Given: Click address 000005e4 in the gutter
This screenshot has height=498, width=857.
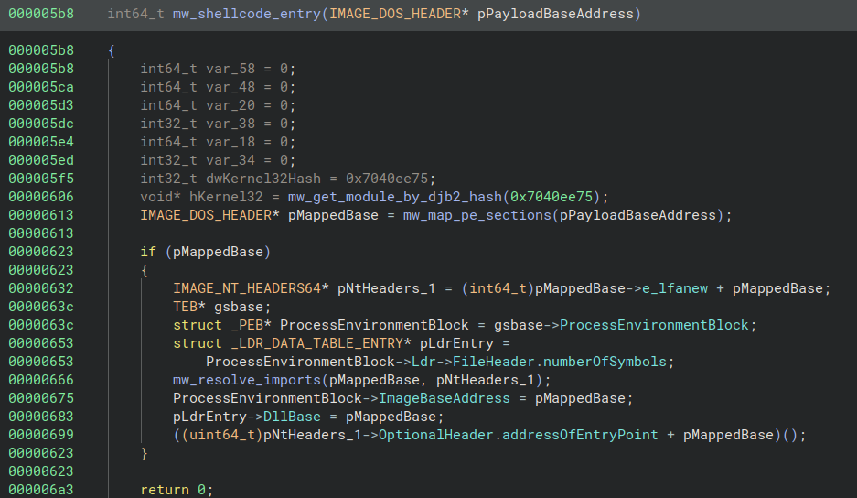Looking at the screenshot, I should (41, 142).
